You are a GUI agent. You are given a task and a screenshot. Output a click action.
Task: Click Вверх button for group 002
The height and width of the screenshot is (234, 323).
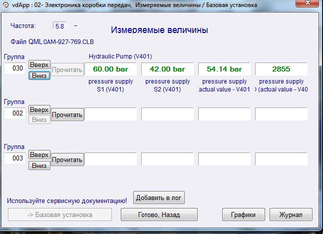tap(39, 109)
